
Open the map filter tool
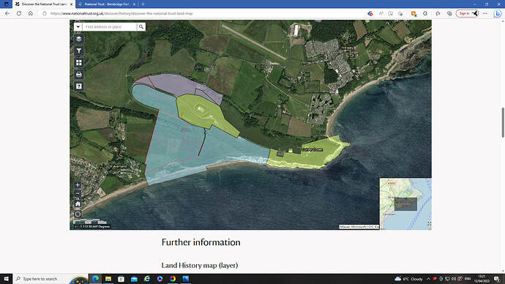pos(78,51)
